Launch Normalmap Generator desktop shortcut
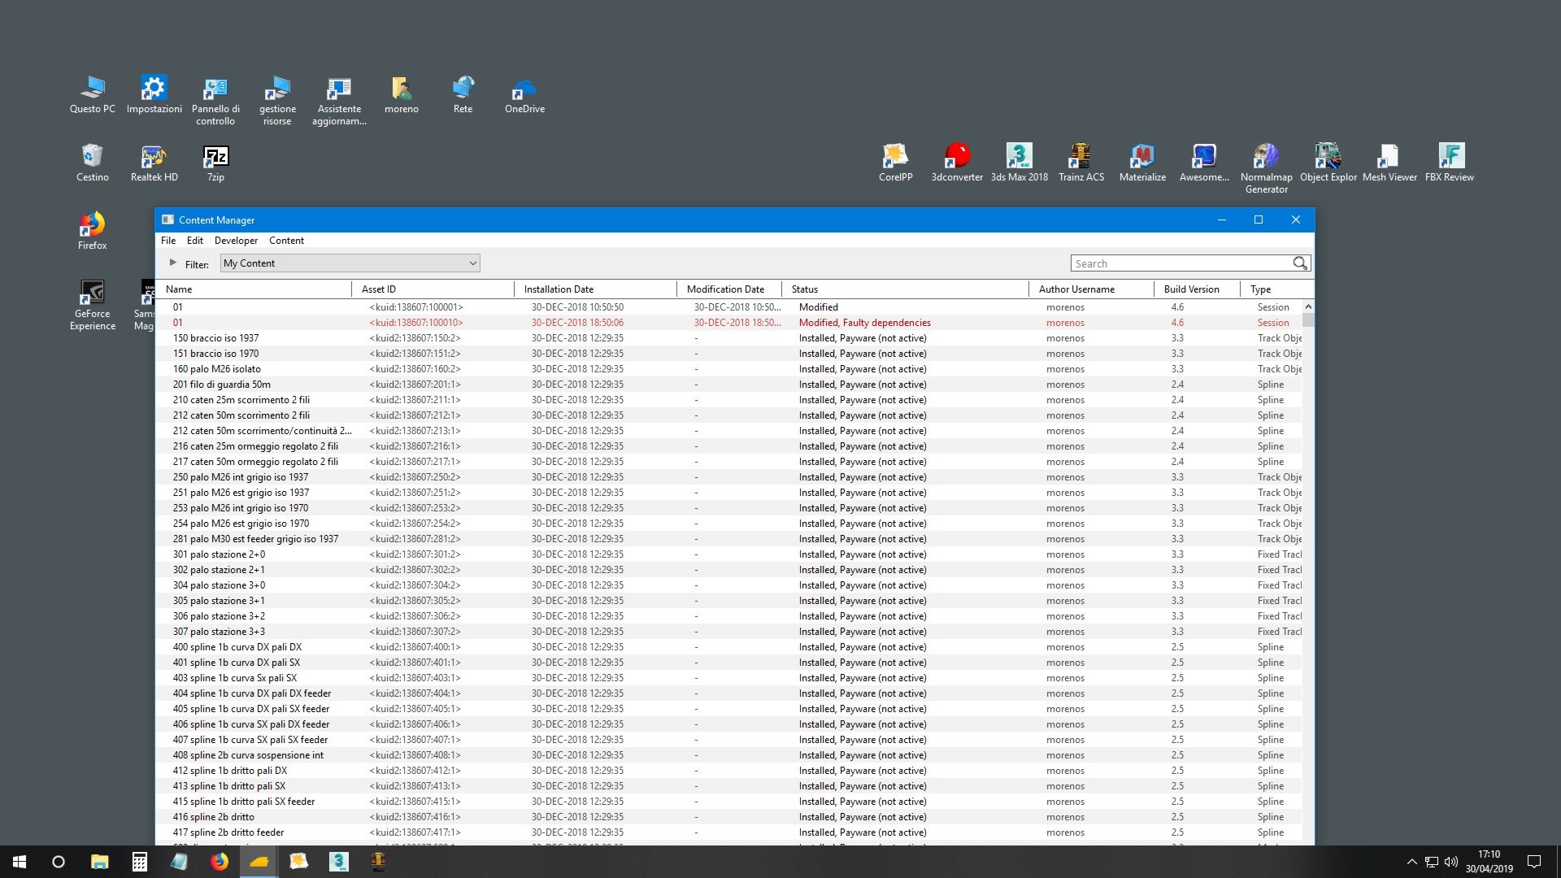The height and width of the screenshot is (878, 1561). point(1266,169)
